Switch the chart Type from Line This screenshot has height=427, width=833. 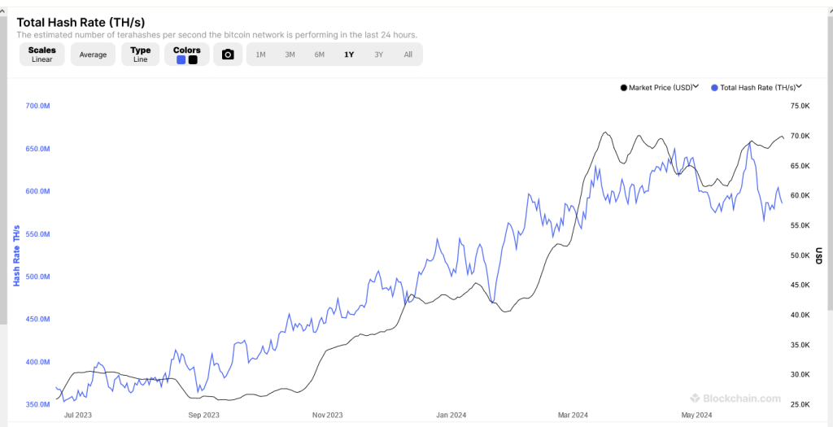point(141,54)
